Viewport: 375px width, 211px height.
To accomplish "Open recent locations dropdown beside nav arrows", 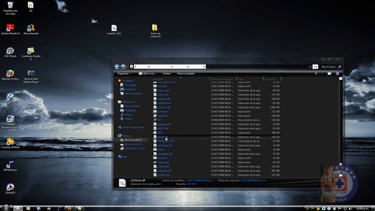I will tap(128, 67).
